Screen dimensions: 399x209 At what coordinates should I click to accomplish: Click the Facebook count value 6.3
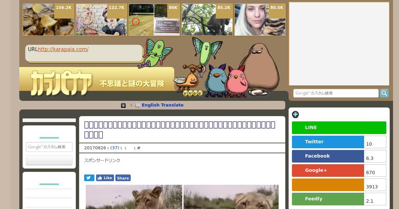point(370,158)
